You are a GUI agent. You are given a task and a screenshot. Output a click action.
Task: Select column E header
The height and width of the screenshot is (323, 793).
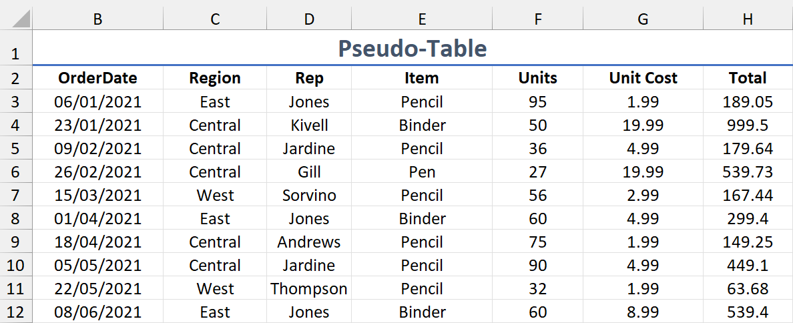422,19
